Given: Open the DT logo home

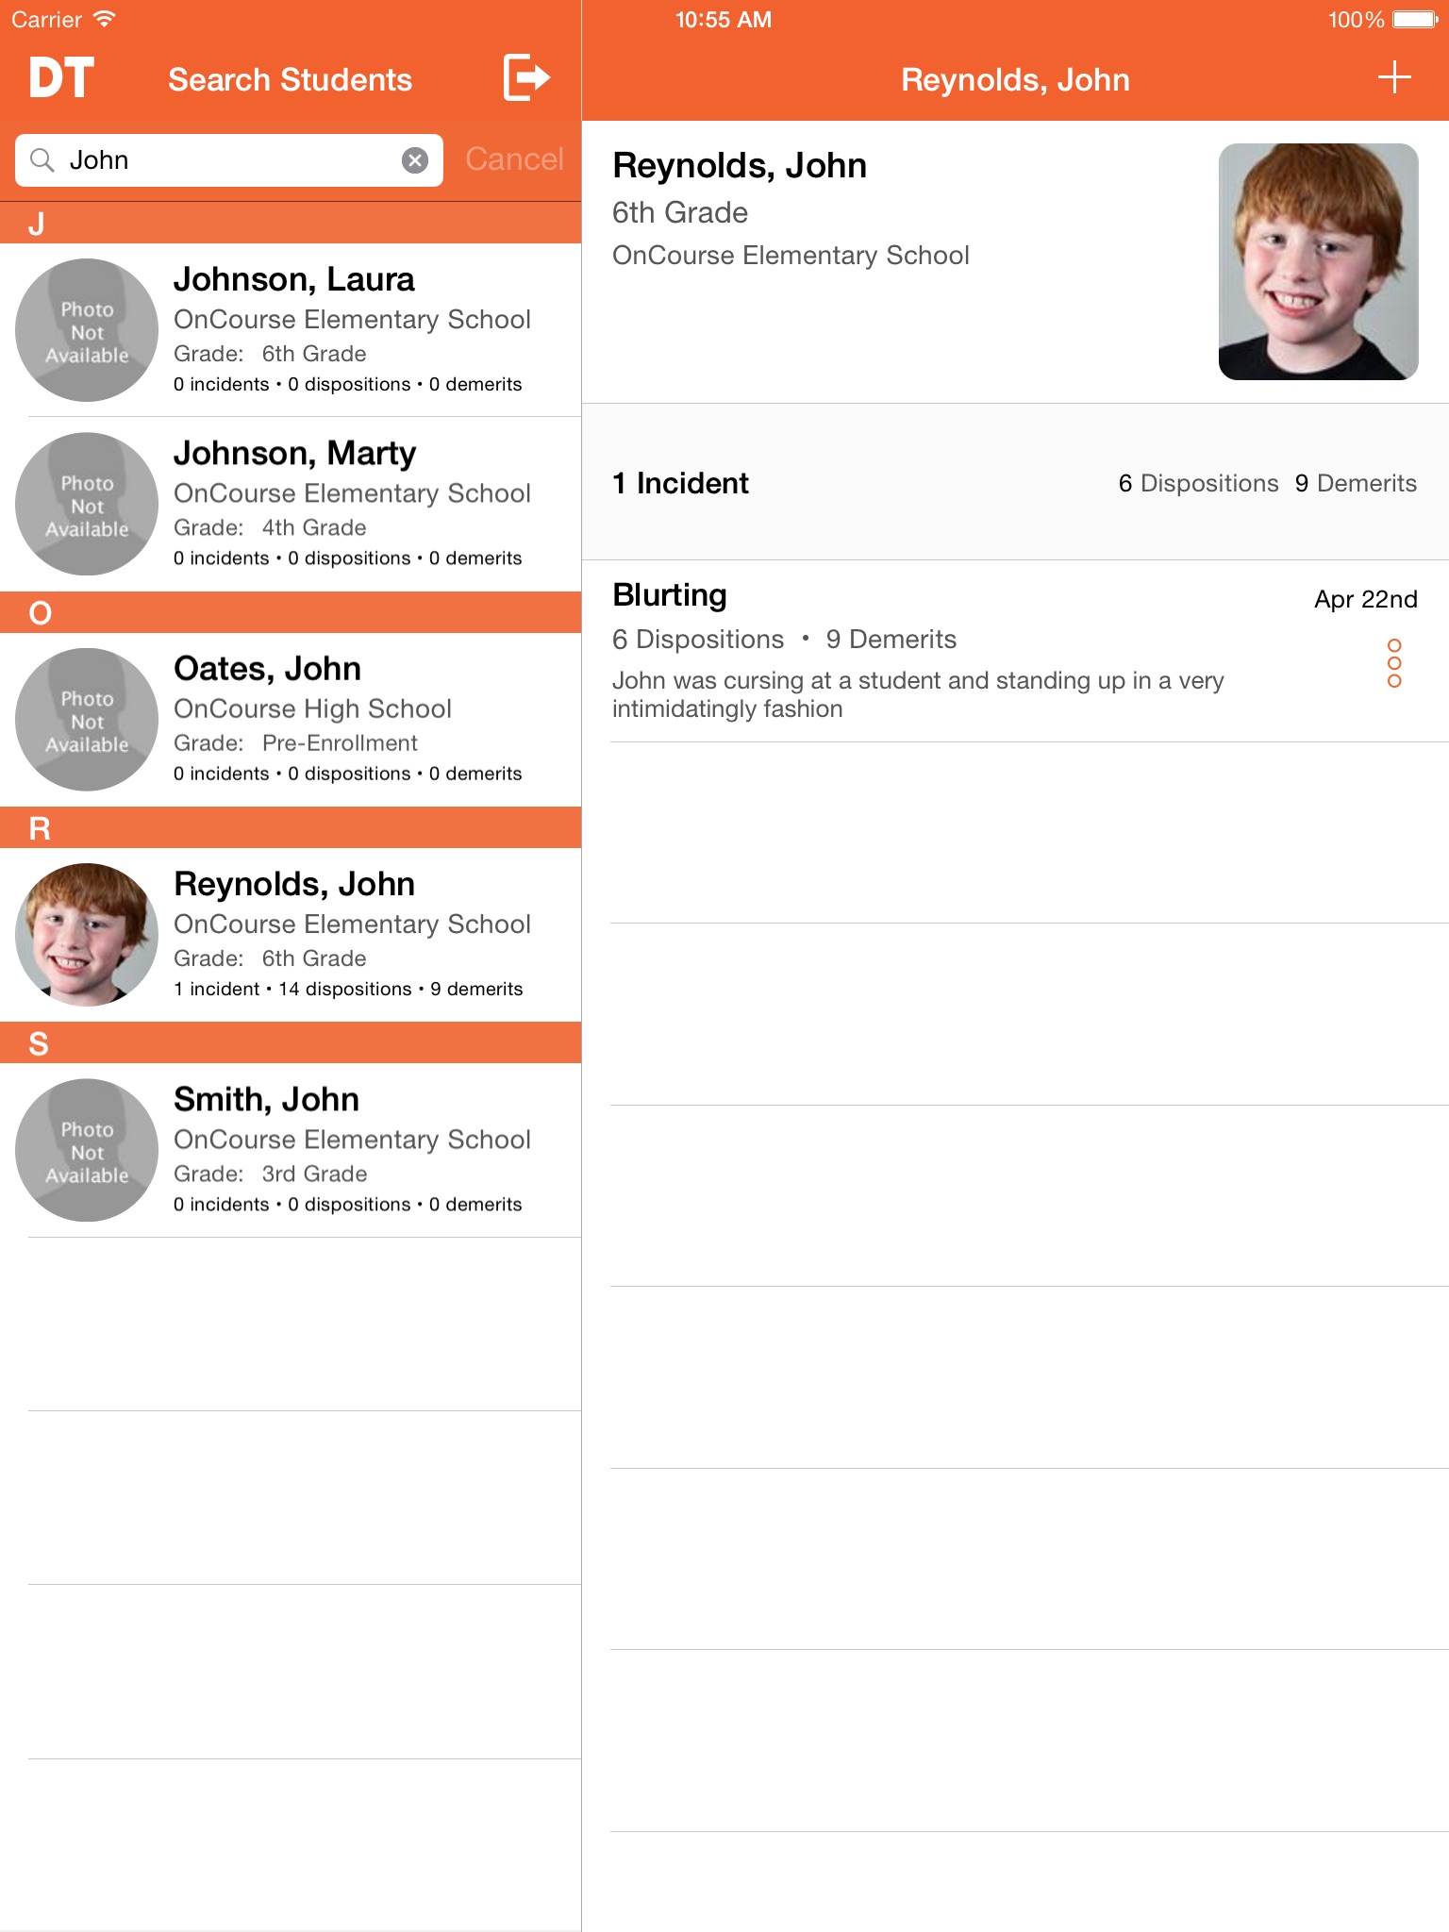Looking at the screenshot, I should [x=61, y=77].
